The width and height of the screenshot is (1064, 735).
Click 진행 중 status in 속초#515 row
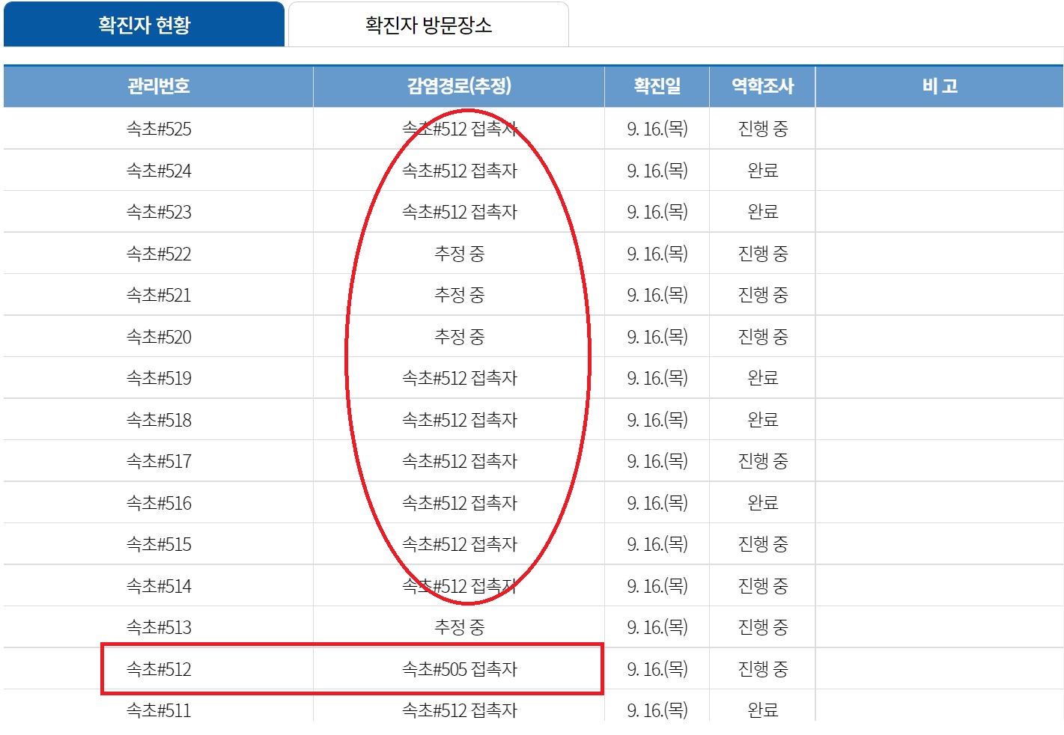(762, 544)
